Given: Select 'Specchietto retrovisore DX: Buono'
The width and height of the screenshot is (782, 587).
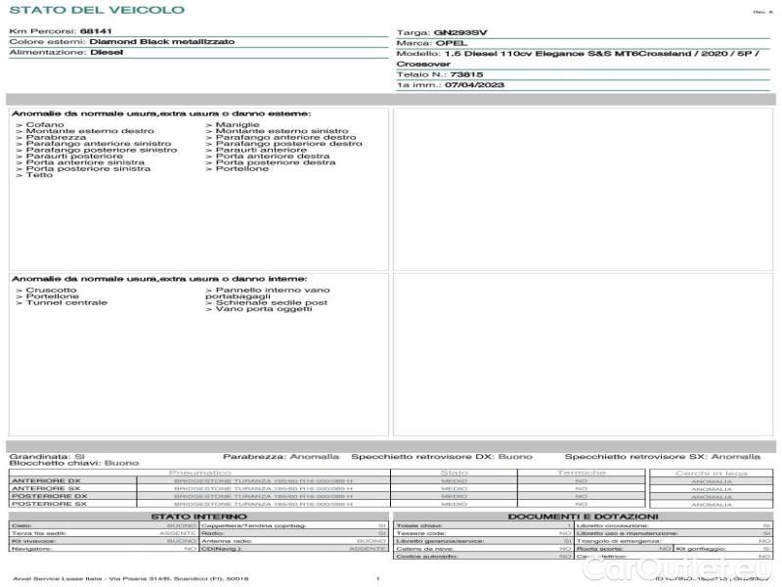Looking at the screenshot, I should [442, 457].
